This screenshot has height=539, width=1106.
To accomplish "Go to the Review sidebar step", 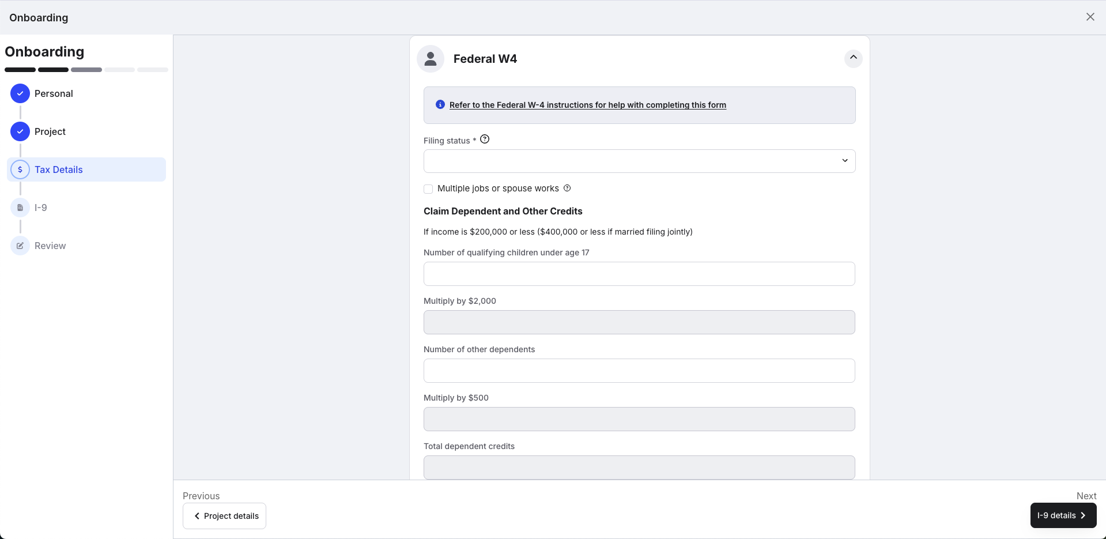I will click(x=50, y=246).
